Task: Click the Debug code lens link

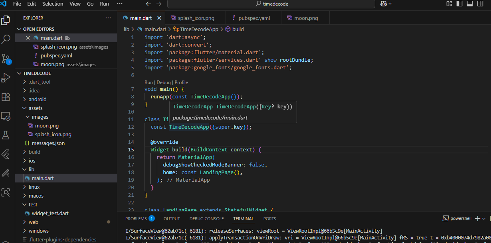Action: click(x=164, y=82)
